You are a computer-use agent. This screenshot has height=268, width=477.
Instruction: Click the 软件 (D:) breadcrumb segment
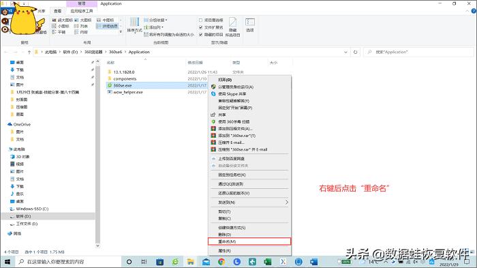[x=70, y=52]
